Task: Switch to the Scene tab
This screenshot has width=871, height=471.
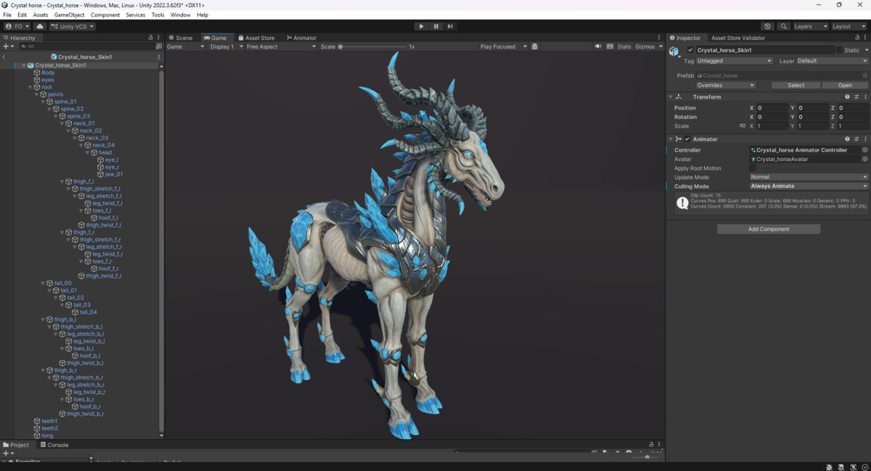Action: (x=181, y=38)
